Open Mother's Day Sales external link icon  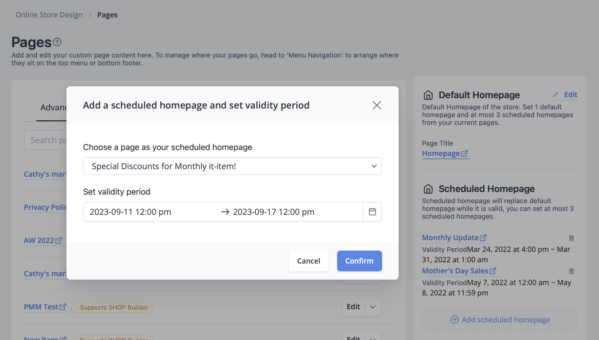click(493, 271)
